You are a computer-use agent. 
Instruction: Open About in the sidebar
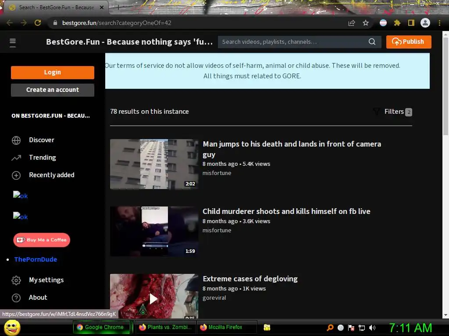coord(38,297)
